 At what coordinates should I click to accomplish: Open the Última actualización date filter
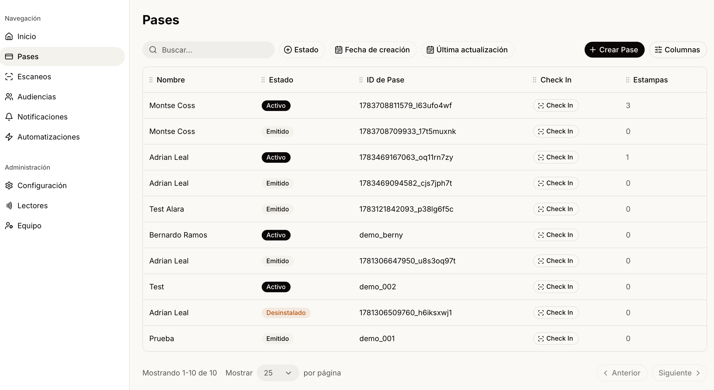(x=468, y=50)
